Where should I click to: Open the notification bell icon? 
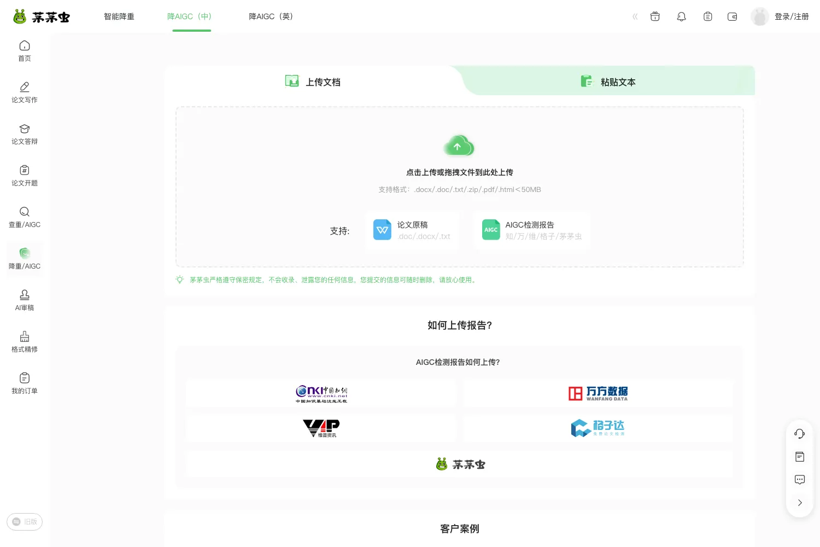click(x=681, y=16)
